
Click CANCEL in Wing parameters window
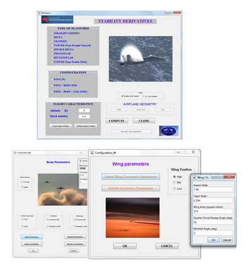pos(167,246)
